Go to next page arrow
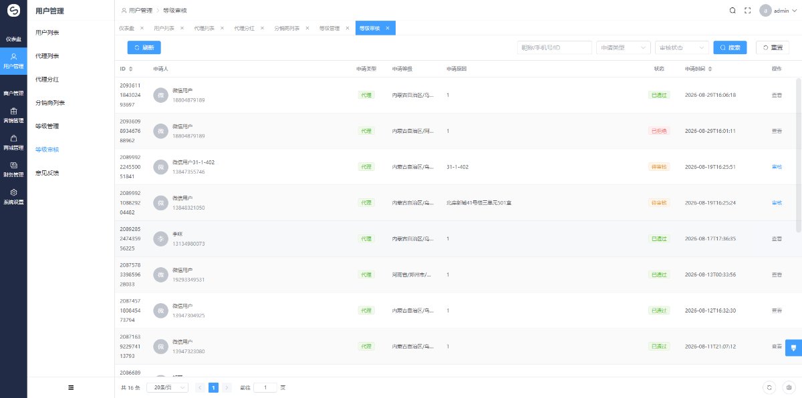 point(227,387)
